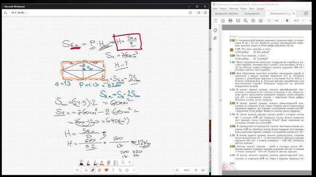
Task: Open the Правка menu in Acrobat
Action: [223, 9]
